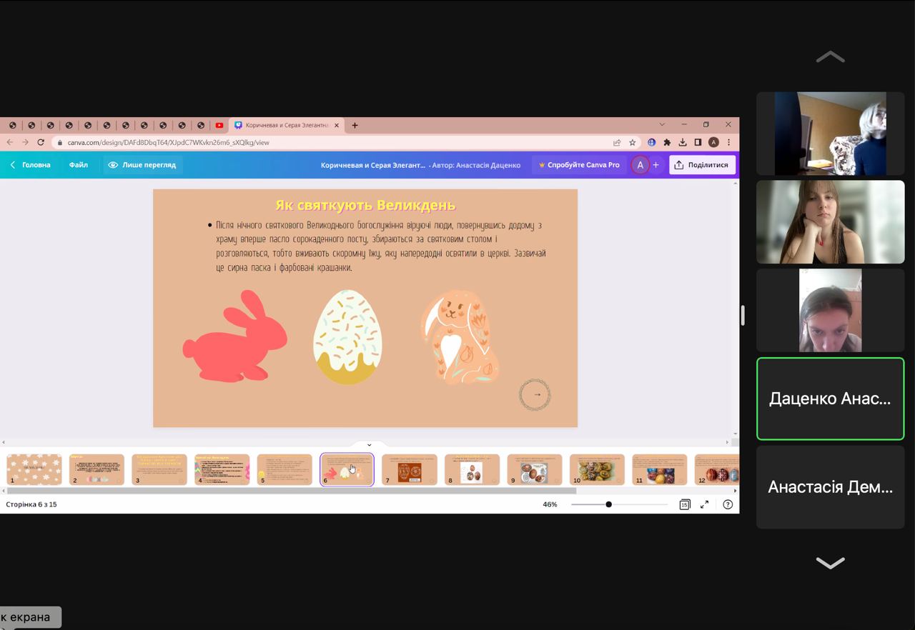The image size is (915, 630).
Task: Reload the browser page
Action: pyautogui.click(x=41, y=142)
